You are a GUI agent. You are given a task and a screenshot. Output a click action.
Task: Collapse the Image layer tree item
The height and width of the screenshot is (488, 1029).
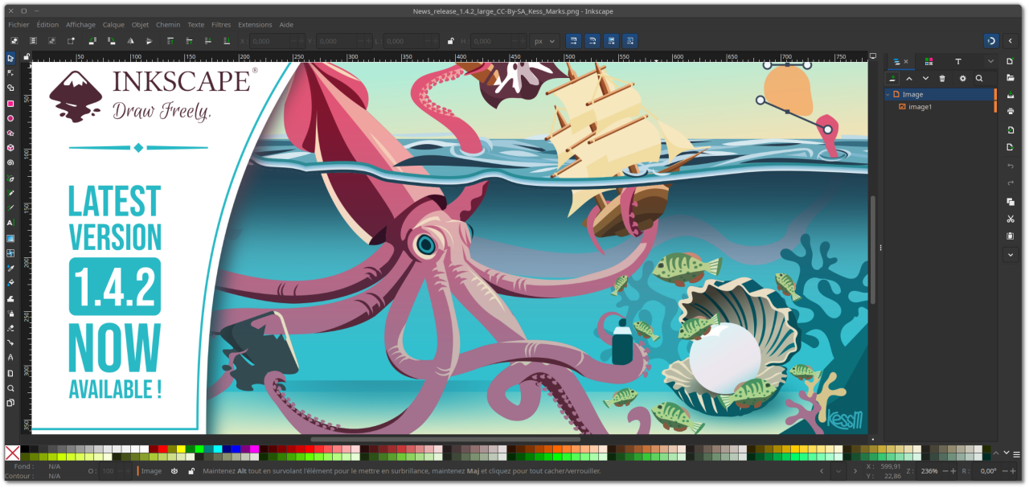point(888,95)
